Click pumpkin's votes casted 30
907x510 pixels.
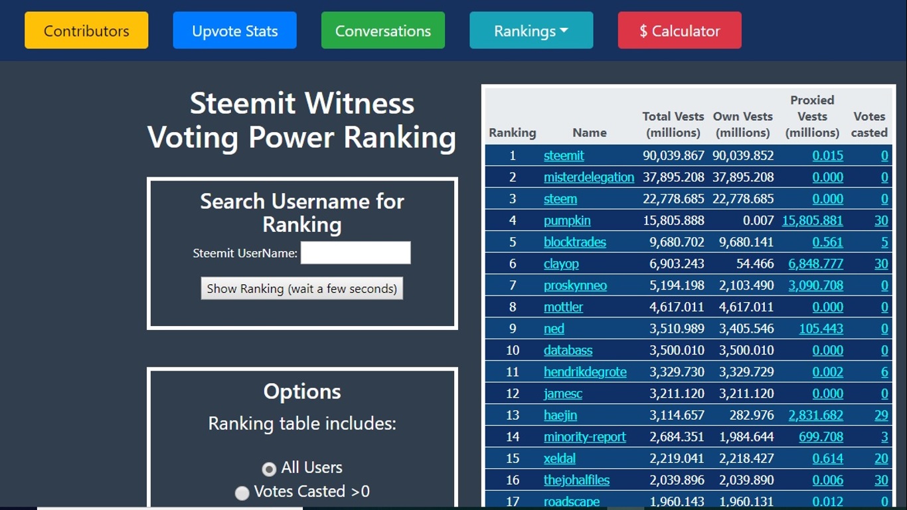click(x=881, y=220)
